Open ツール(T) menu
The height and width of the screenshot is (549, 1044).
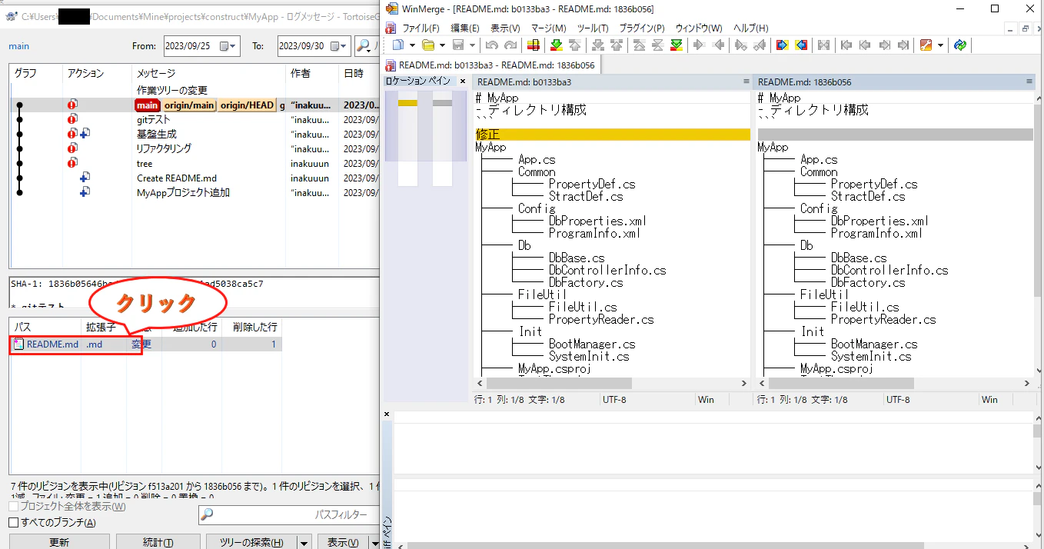click(593, 28)
